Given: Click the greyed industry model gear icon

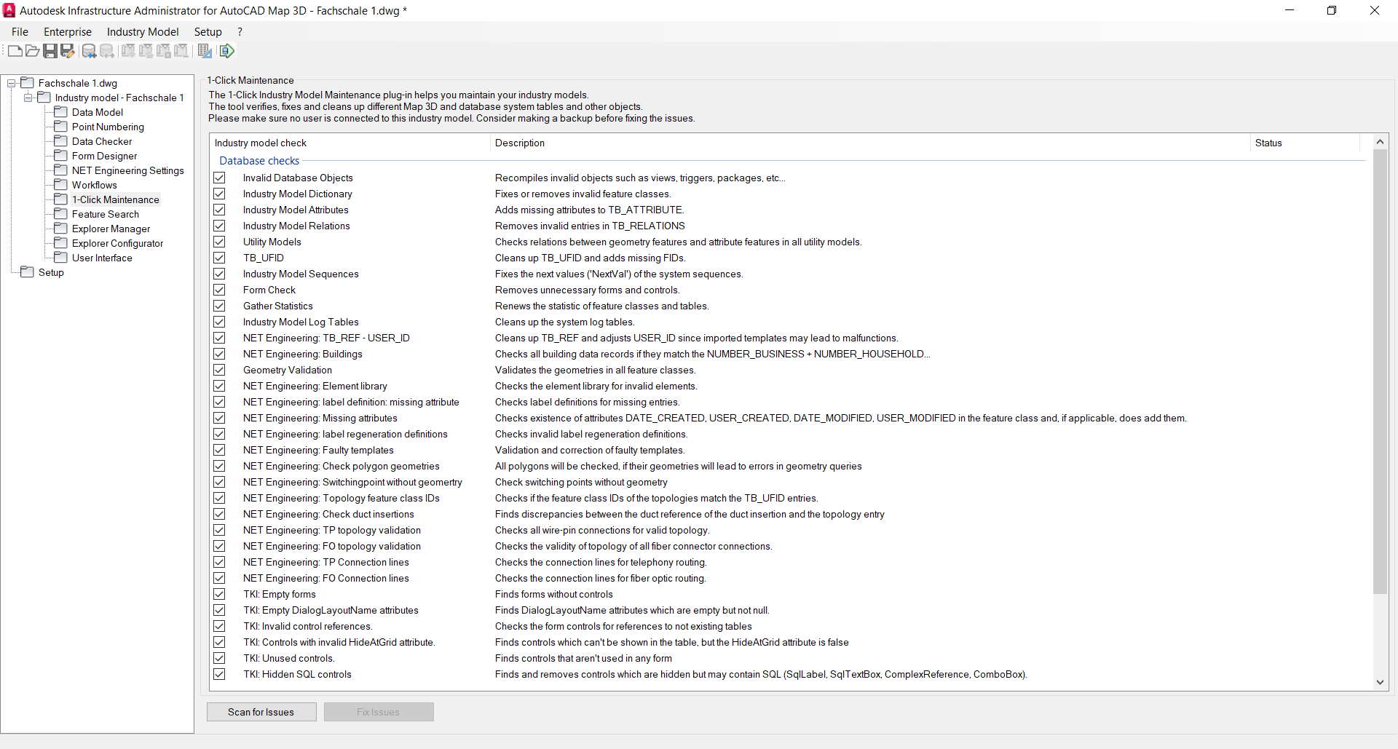Looking at the screenshot, I should pyautogui.click(x=128, y=51).
